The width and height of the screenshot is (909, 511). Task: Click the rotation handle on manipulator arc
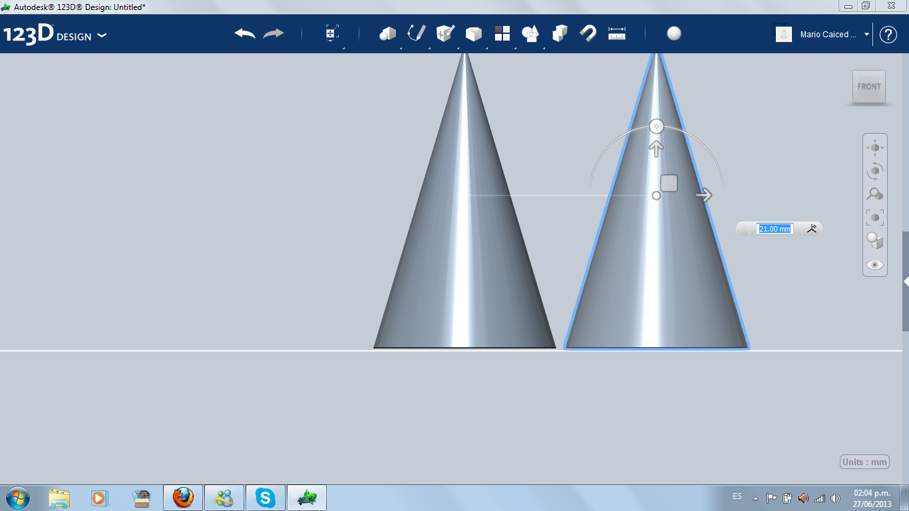coord(656,126)
